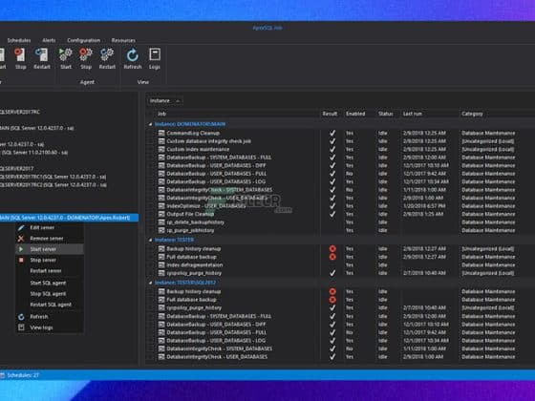Image resolution: width=535 pixels, height=401 pixels.
Task: Click the red failed icon for TESTER\SQL2012 Backup history cleanup
Action: coord(332,291)
